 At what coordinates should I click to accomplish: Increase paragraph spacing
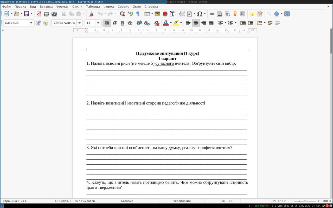click(270, 23)
